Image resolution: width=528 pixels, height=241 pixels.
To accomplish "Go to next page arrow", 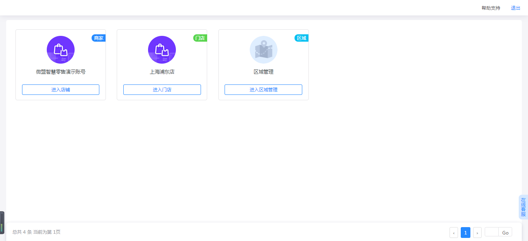I will 477,233.
